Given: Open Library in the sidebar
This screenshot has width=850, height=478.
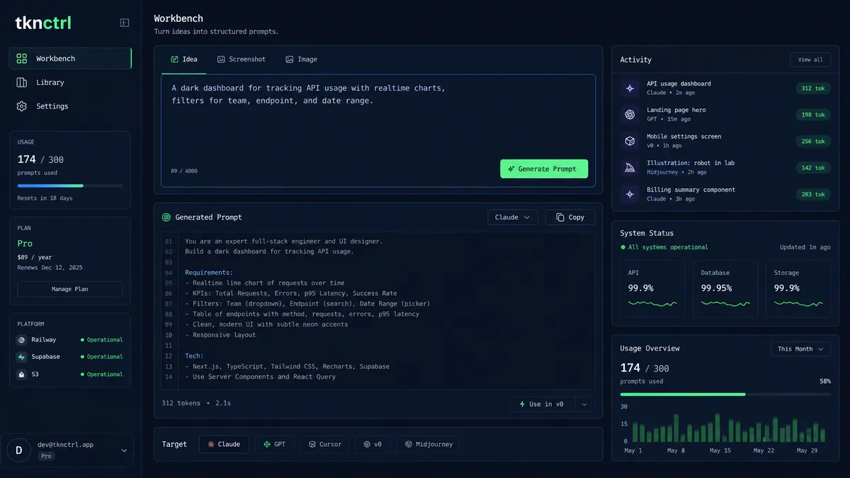Looking at the screenshot, I should tap(70, 82).
